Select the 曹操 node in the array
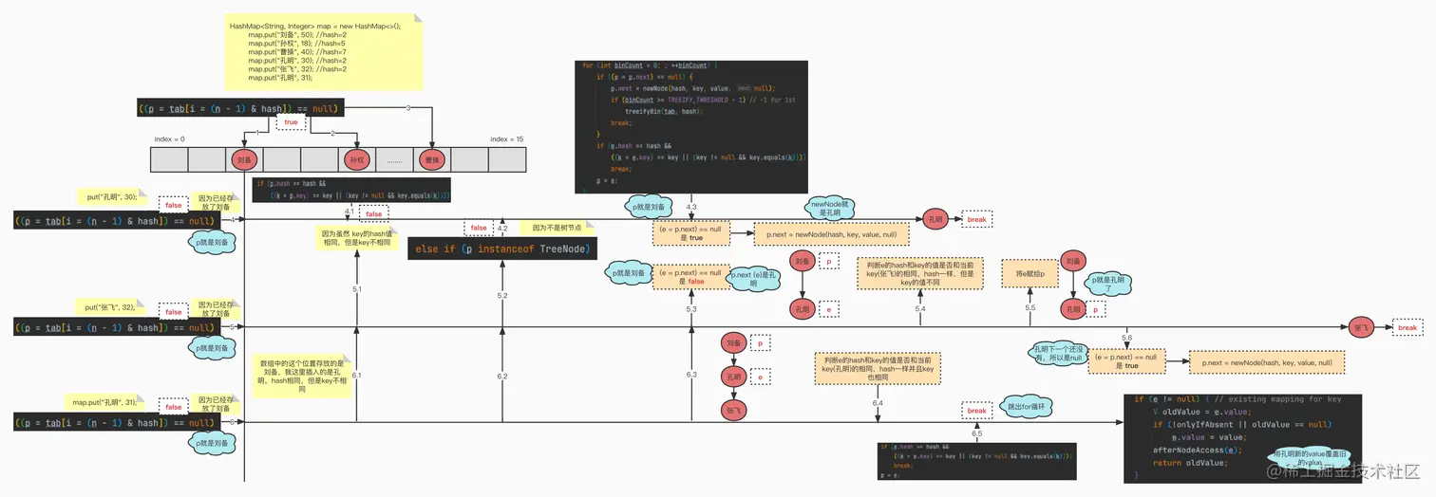1436x497 pixels. pos(431,159)
